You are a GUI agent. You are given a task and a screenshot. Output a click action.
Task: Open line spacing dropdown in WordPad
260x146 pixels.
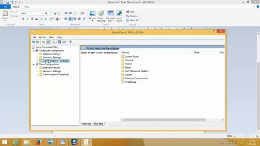[x=83, y=13]
